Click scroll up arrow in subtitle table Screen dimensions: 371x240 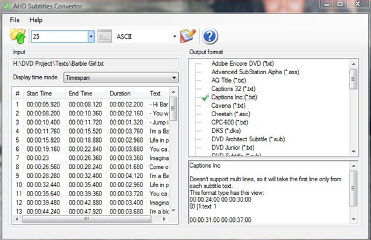click(174, 92)
